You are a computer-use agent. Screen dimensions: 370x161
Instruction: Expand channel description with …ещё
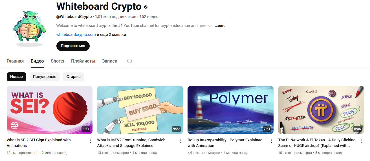pos(220,26)
